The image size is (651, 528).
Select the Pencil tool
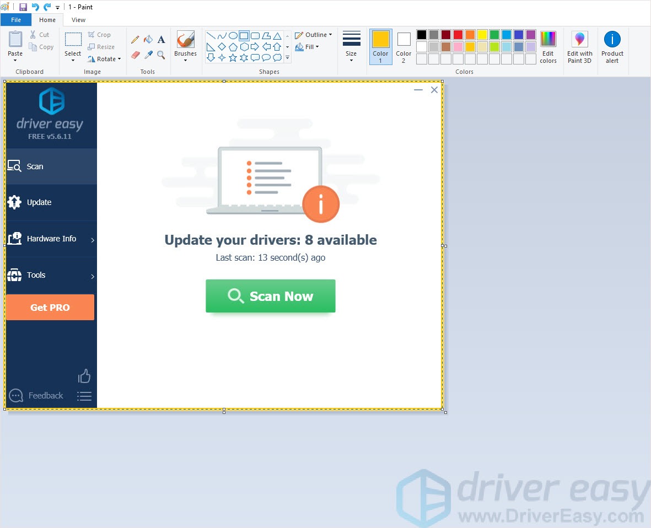click(x=135, y=40)
